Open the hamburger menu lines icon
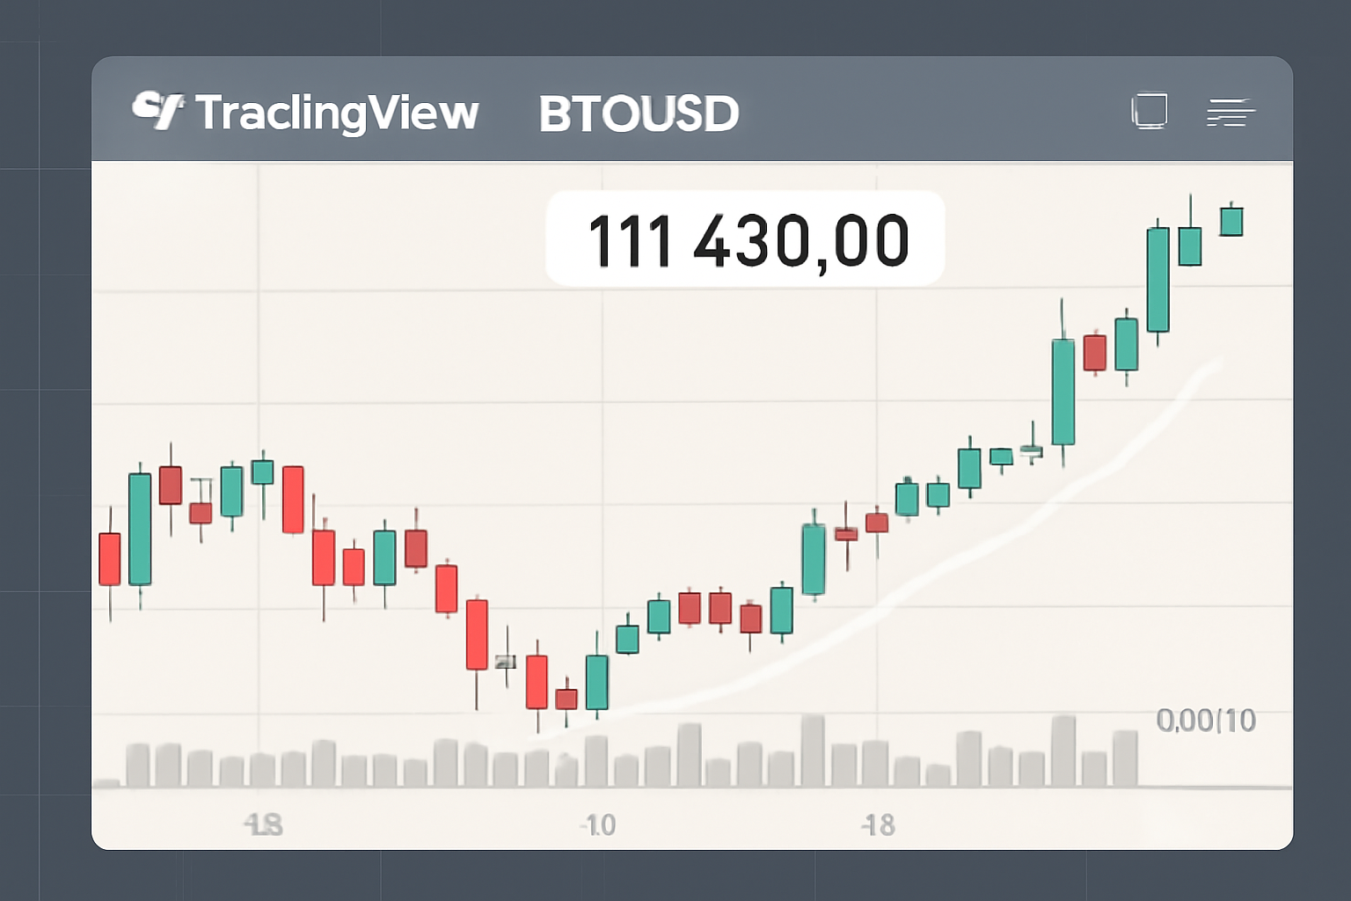The image size is (1351, 901). 1230,113
